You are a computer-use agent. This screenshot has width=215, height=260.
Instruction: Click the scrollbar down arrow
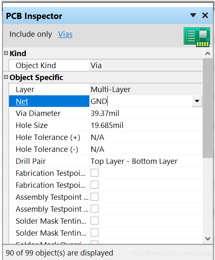(x=208, y=239)
